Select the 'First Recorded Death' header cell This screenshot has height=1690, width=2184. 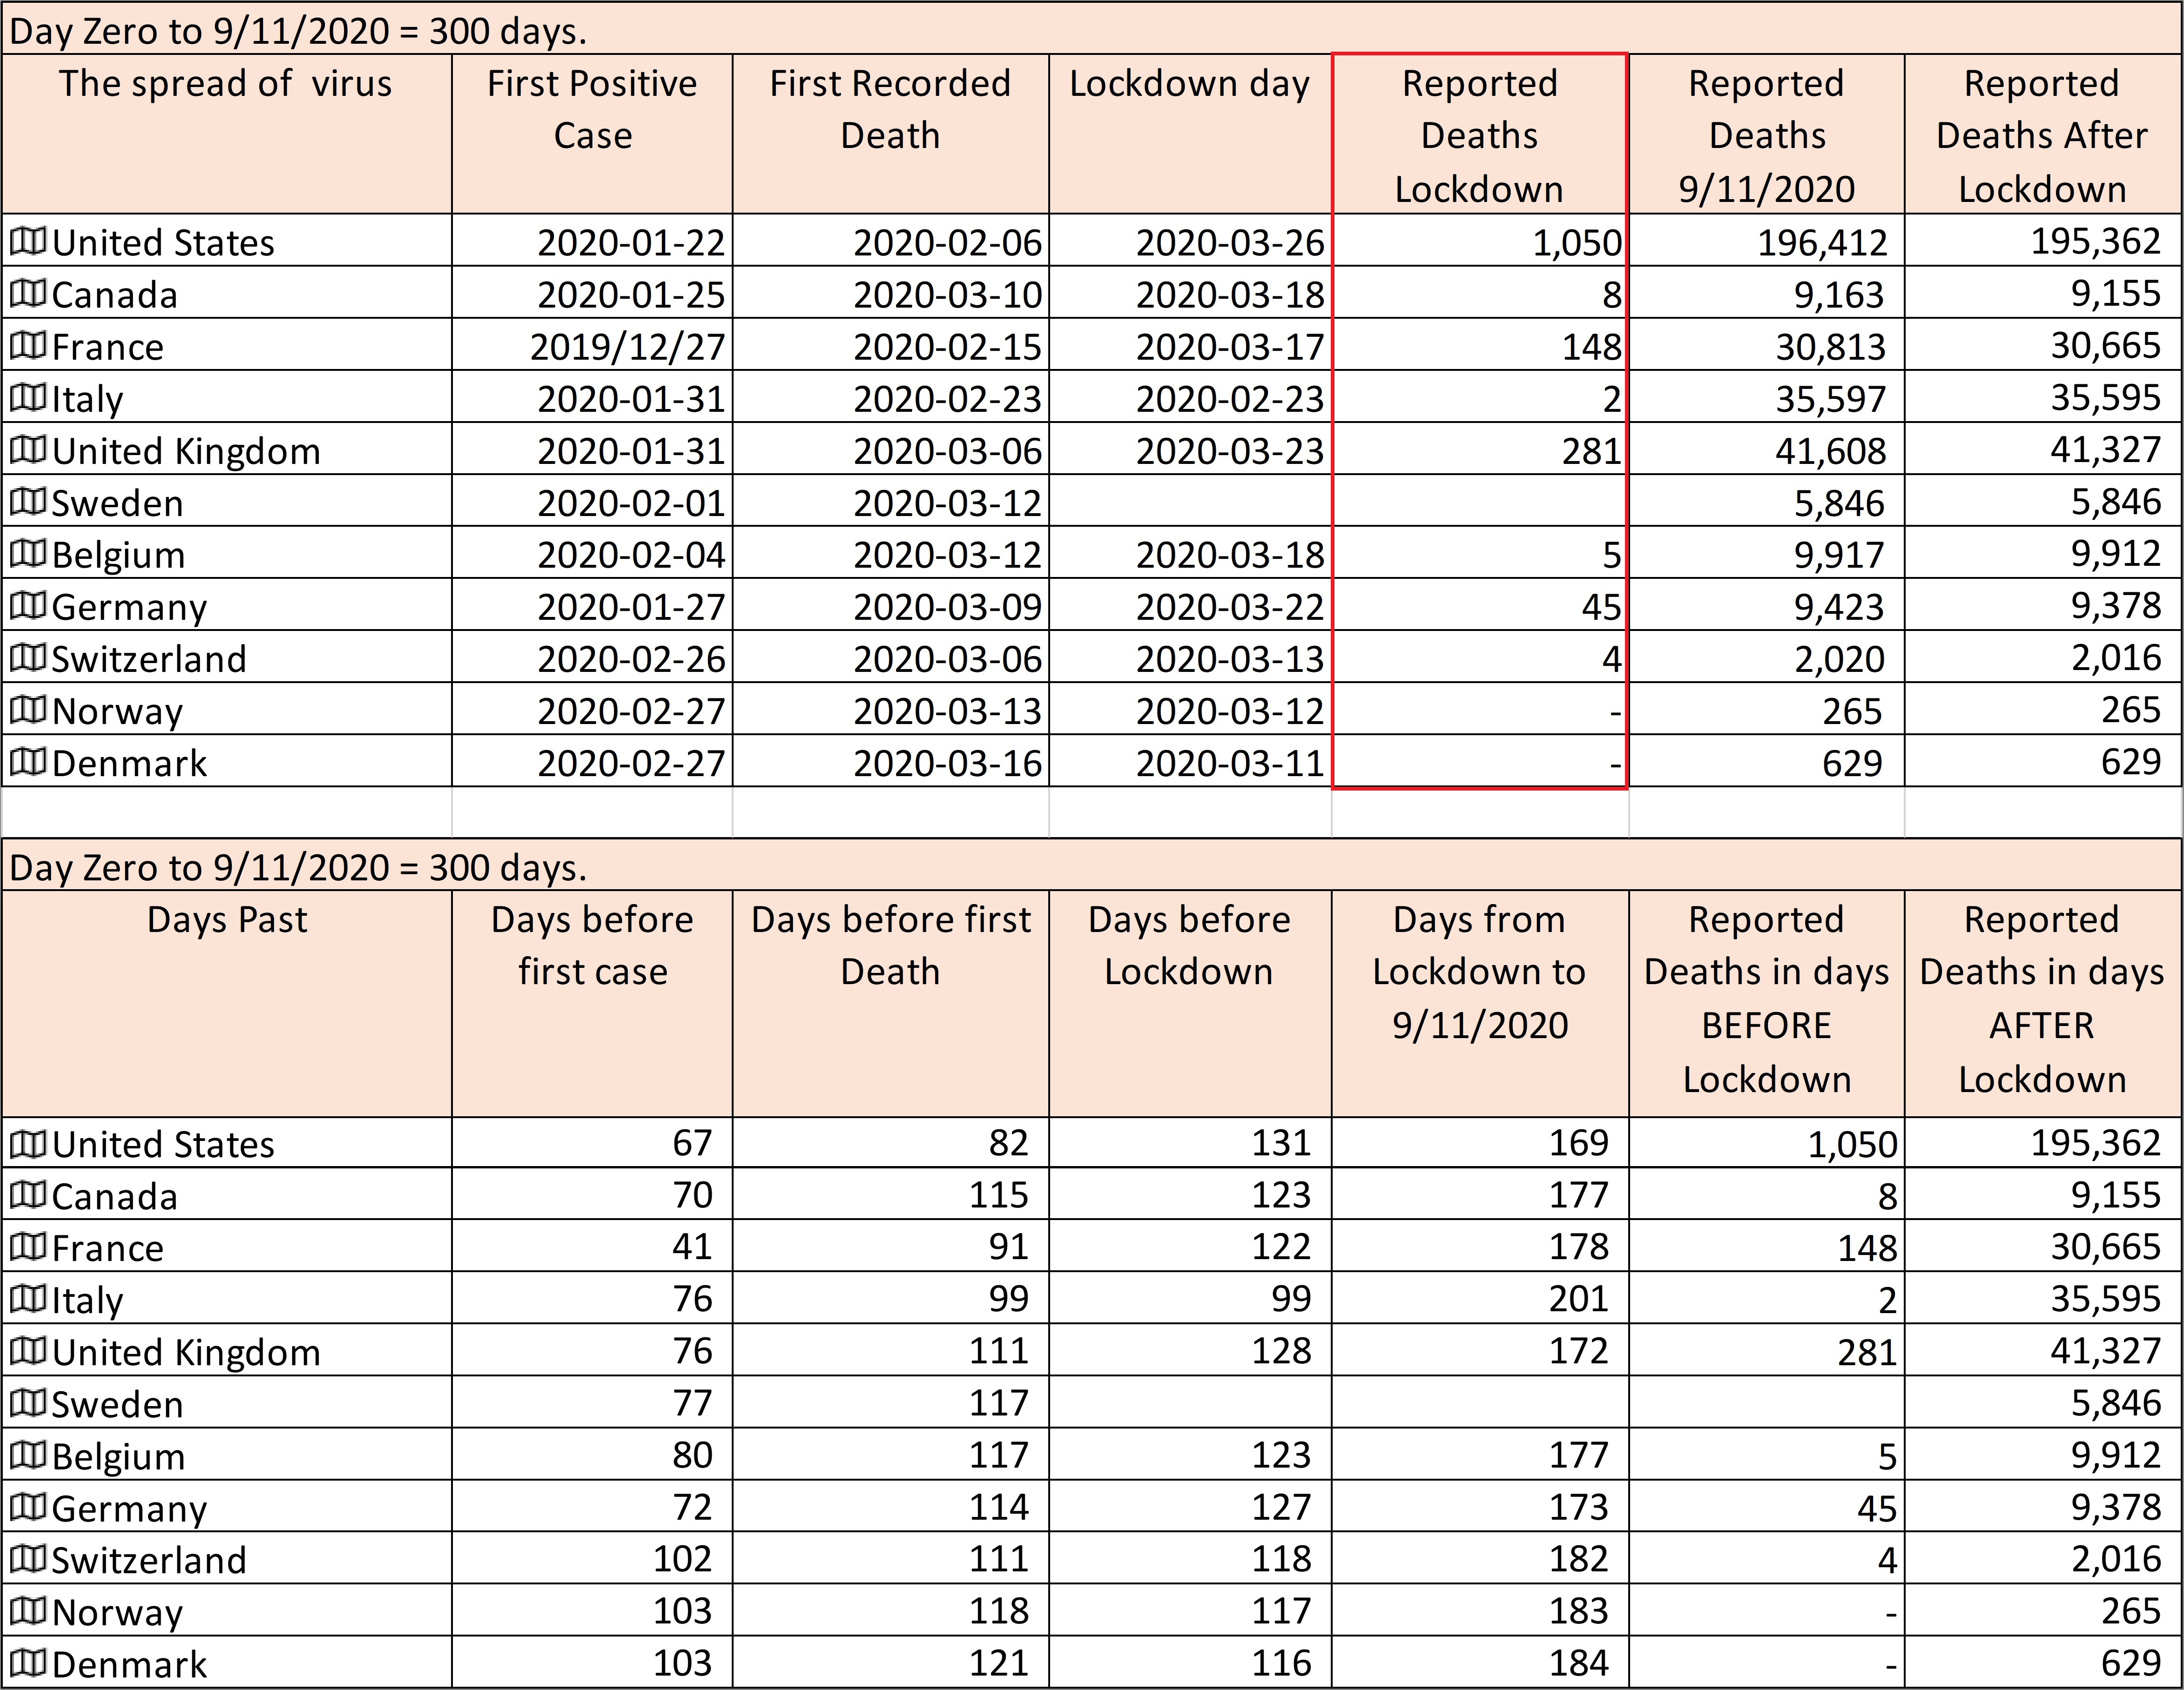(890, 134)
